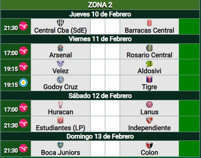This screenshot has height=158, width=201.
Task: Click the Godoy Cruz team crest
Action: point(61,80)
